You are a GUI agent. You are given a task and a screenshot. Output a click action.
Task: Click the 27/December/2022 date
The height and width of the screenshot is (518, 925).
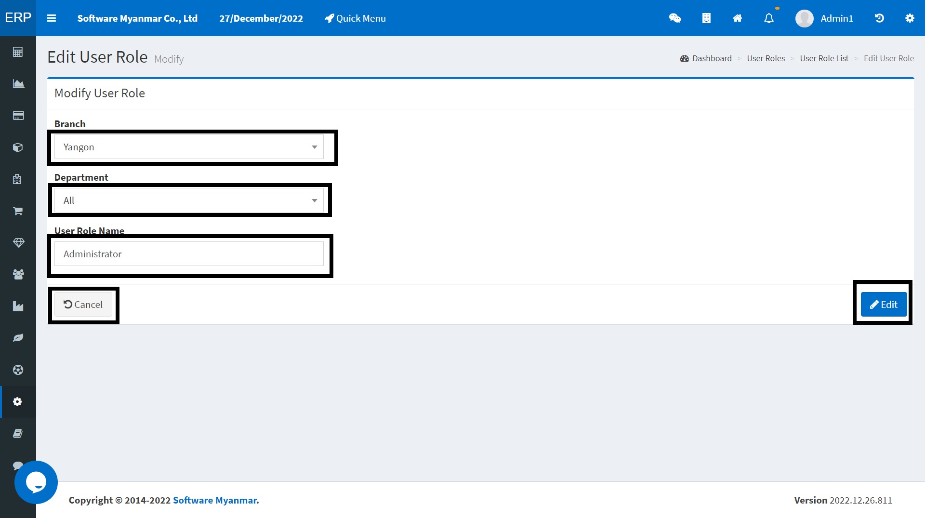[261, 18]
